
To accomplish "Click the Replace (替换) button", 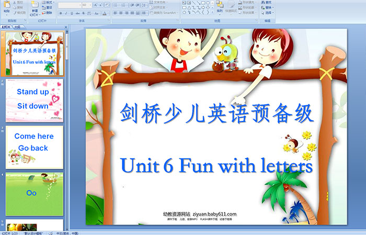I will click(268, 7).
